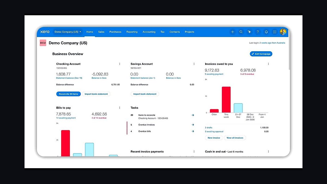The height and width of the screenshot is (184, 327).
Task: Click the 6,701.60 balance difference value
Action: (116, 85)
